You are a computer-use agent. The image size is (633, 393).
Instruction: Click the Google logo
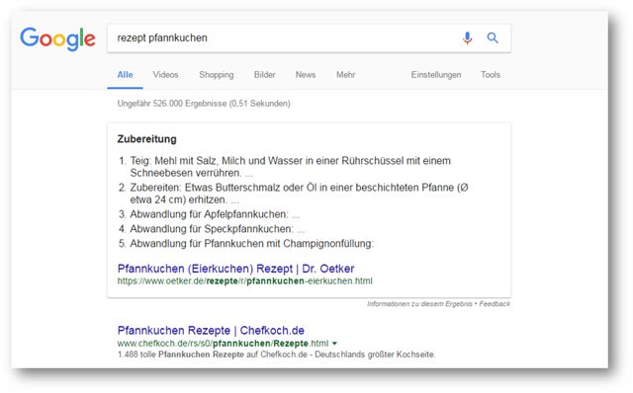click(x=57, y=39)
